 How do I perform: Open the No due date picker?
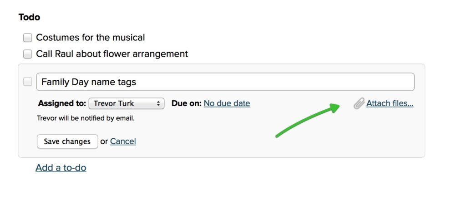tap(227, 103)
